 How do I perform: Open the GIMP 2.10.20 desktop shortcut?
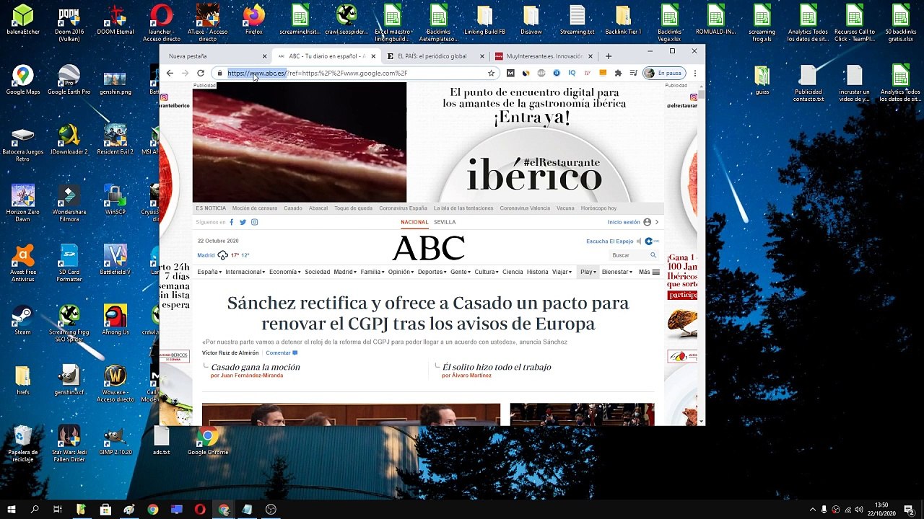[115, 441]
